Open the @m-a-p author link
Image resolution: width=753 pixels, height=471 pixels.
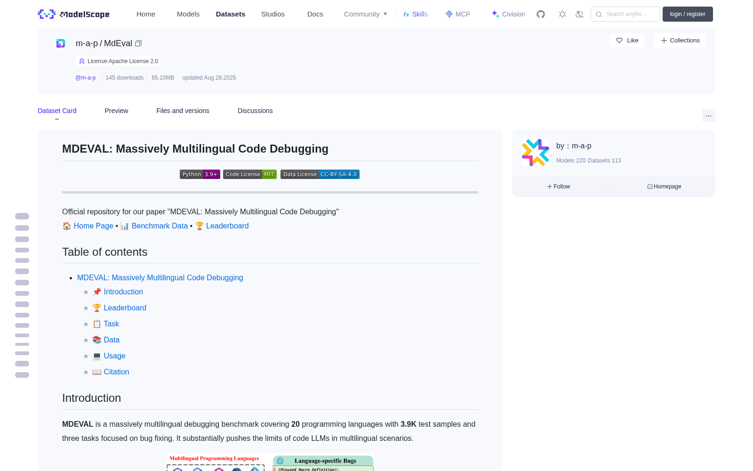tap(86, 78)
